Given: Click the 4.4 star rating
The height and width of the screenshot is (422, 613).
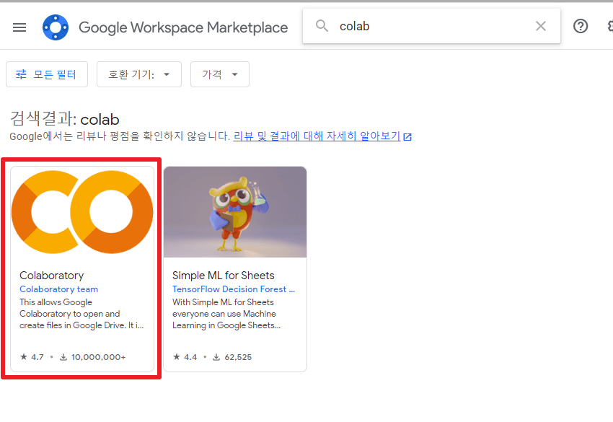Looking at the screenshot, I should [x=185, y=357].
